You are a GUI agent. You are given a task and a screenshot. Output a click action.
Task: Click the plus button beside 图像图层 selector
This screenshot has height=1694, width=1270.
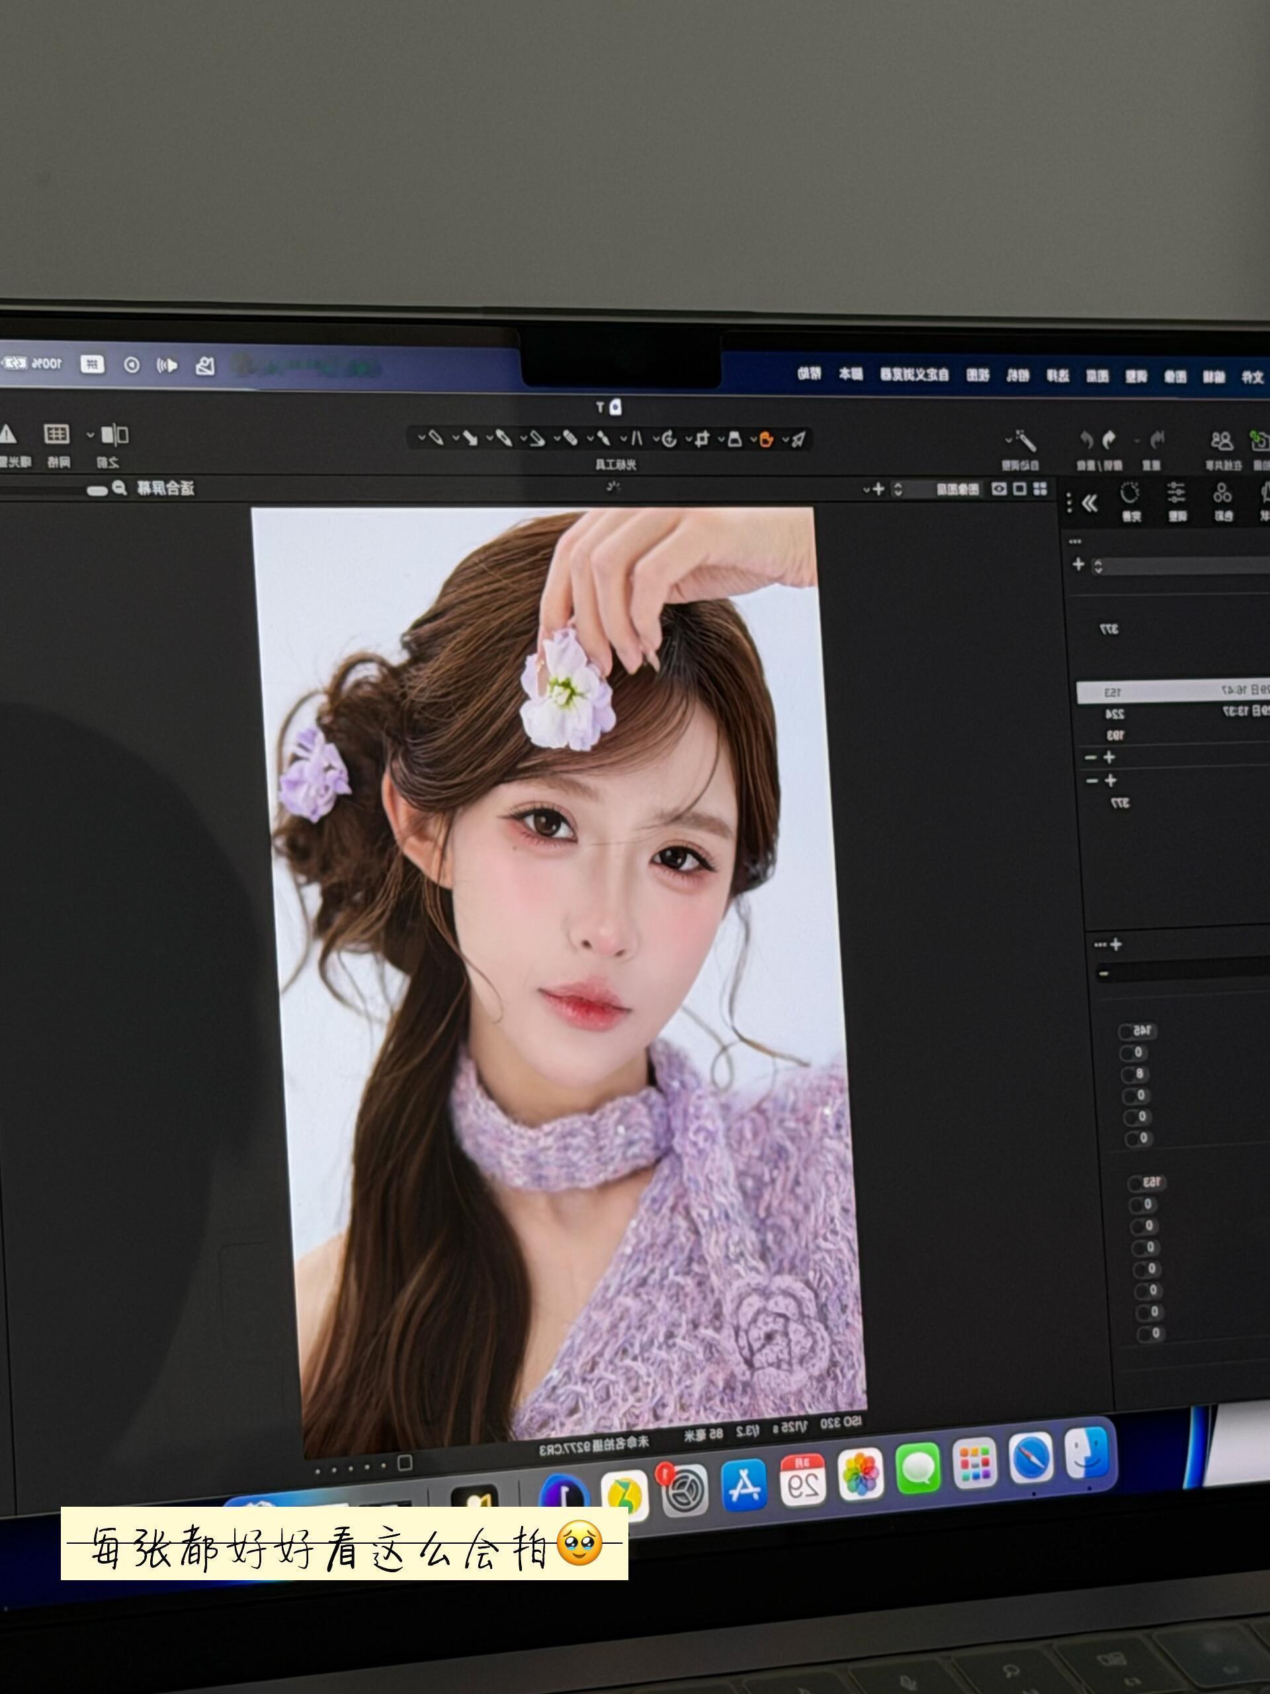pyautogui.click(x=879, y=488)
